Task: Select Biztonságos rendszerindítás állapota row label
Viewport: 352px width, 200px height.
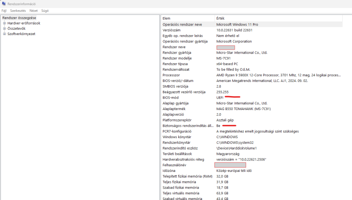Action: 188,126
